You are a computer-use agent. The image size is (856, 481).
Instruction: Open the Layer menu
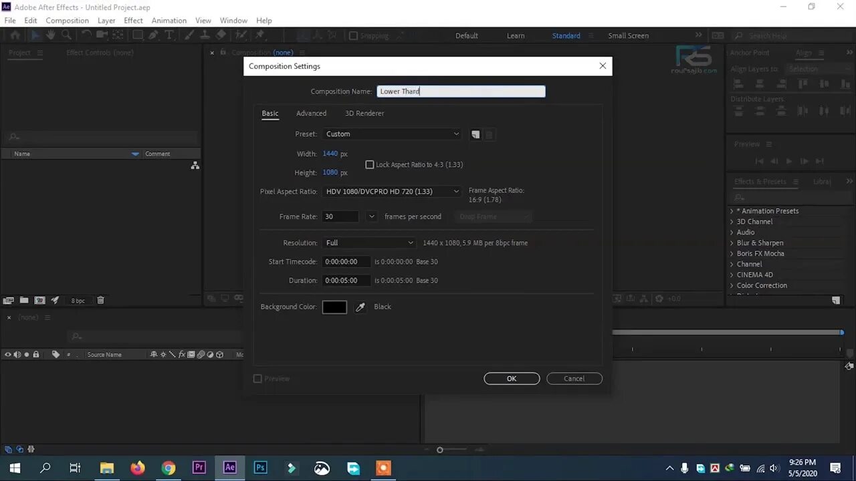(106, 21)
